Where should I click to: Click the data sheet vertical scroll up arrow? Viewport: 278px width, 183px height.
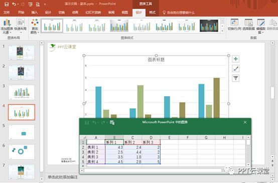pyautogui.click(x=248, y=137)
